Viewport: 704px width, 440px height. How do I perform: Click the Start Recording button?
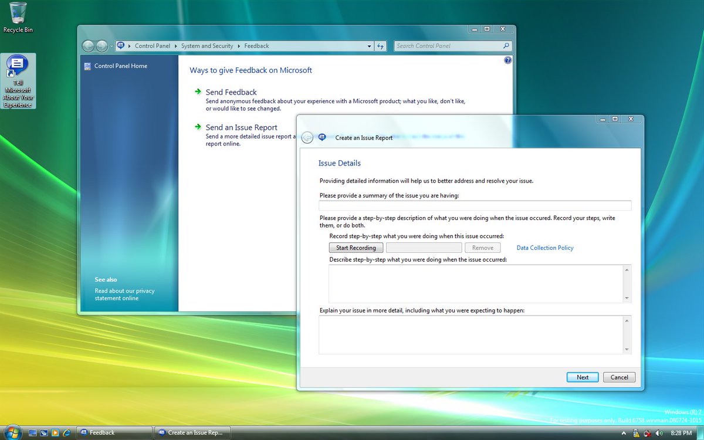(x=356, y=248)
